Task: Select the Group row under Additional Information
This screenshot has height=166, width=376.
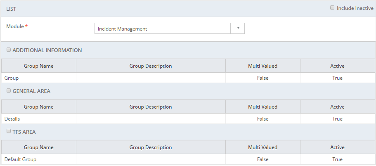Action: click(188, 78)
